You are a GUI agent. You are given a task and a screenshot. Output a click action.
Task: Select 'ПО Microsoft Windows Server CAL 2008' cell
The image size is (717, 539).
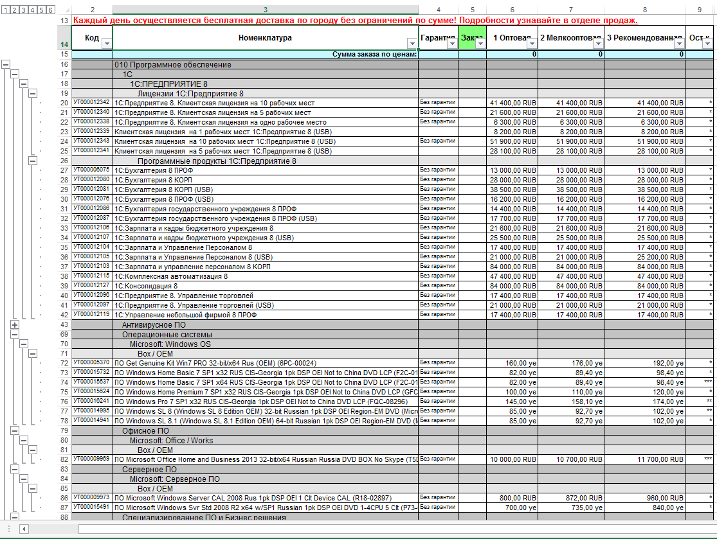click(x=265, y=498)
